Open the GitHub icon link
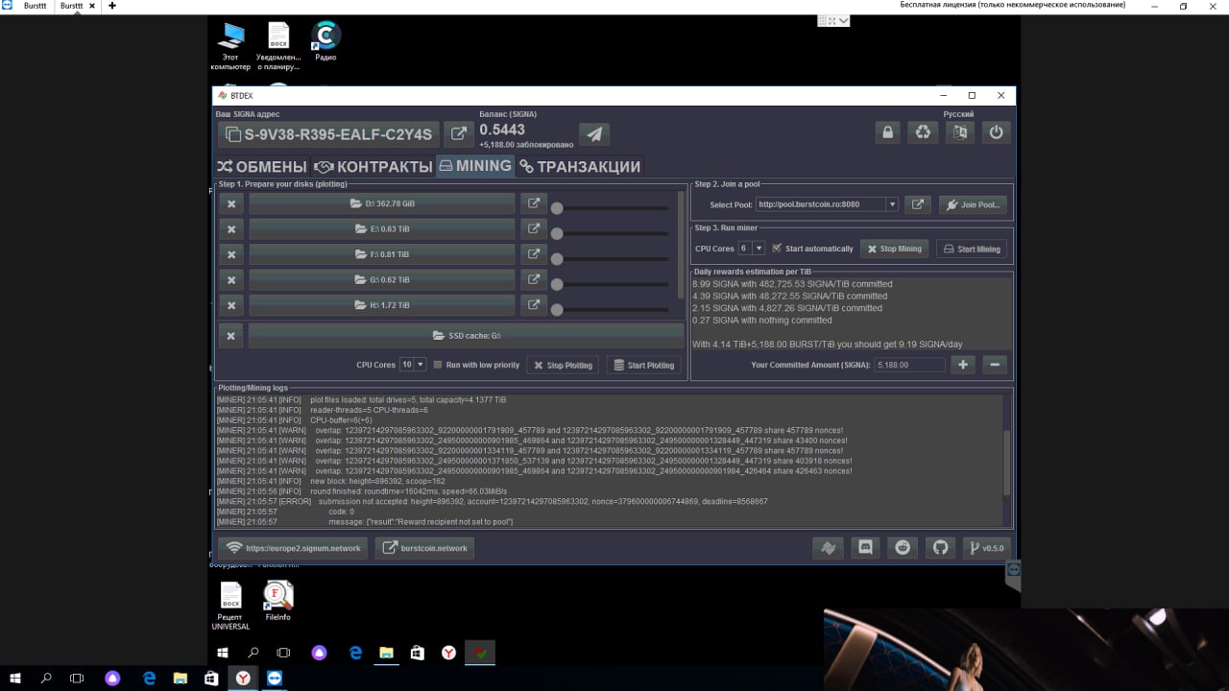 [940, 548]
